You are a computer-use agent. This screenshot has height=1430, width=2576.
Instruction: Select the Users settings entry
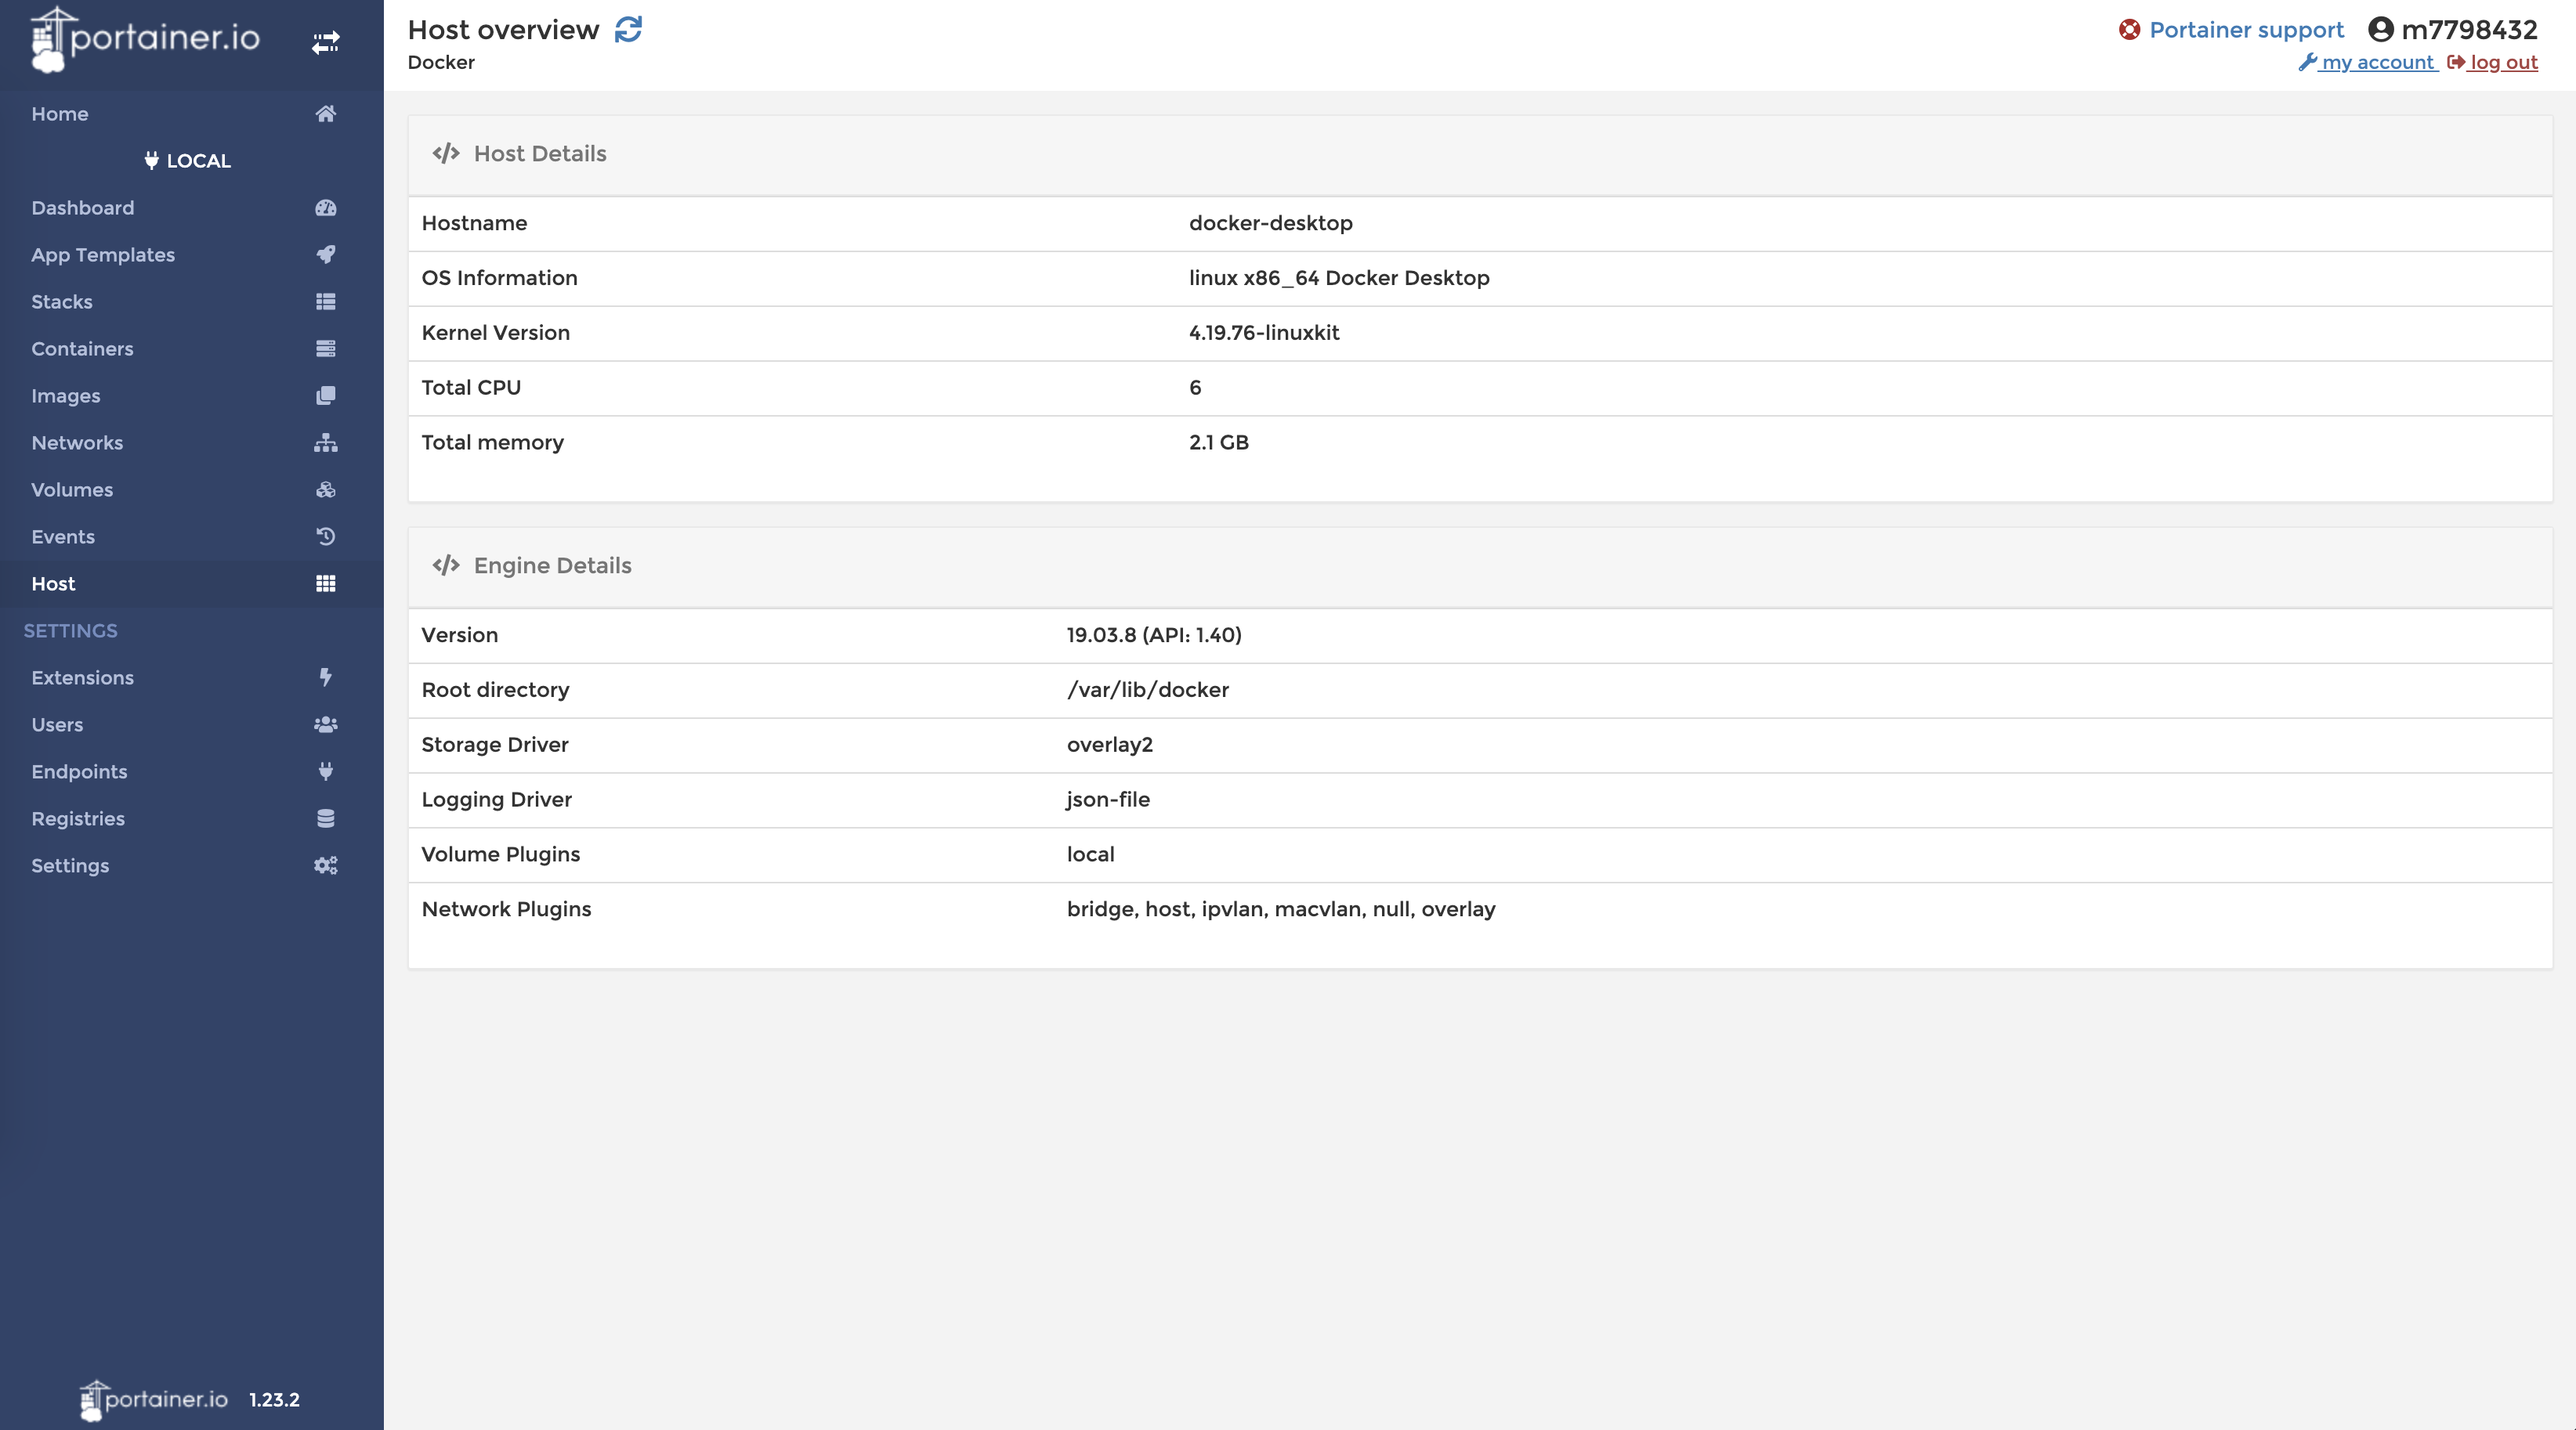pos(57,724)
